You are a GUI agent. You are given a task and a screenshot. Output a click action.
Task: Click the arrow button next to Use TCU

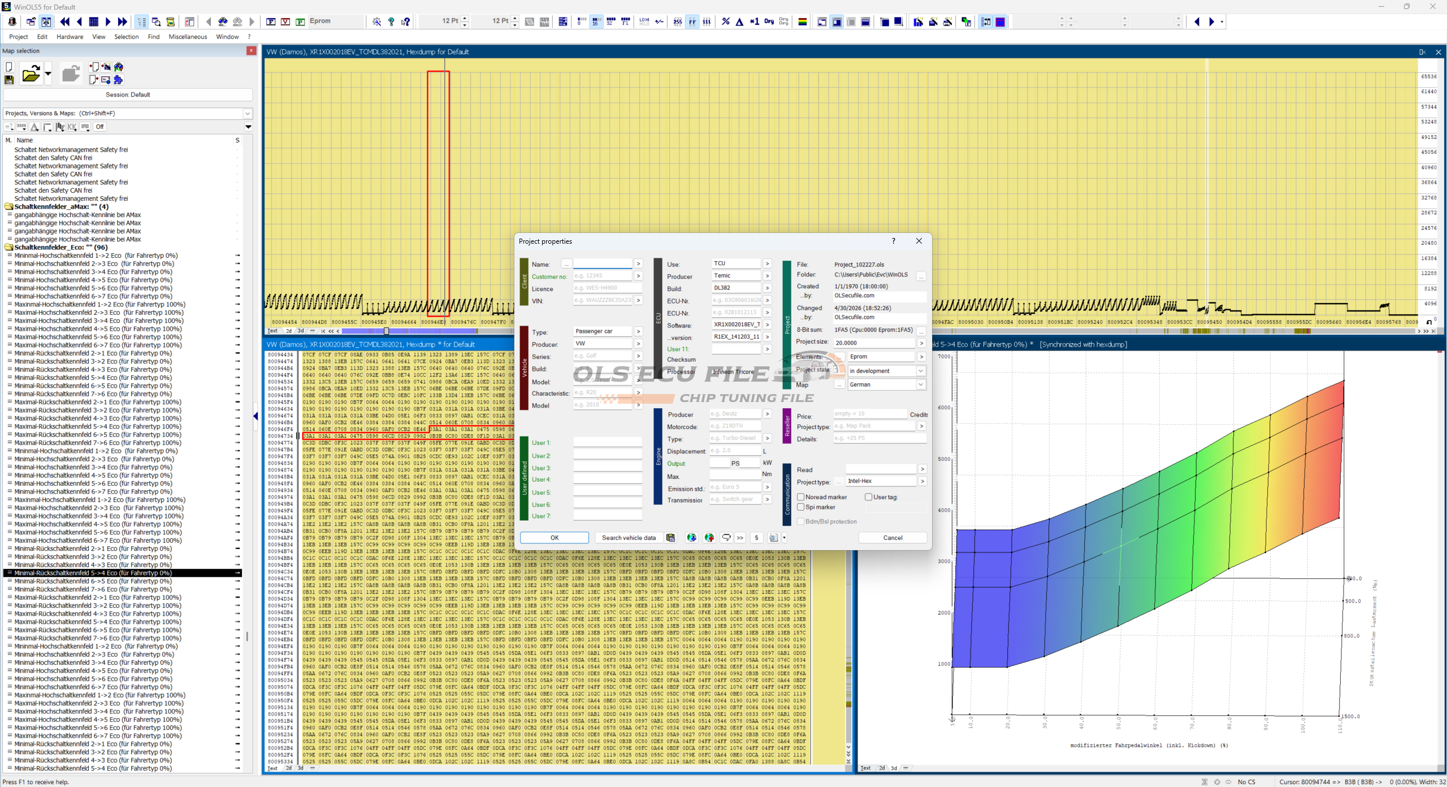(767, 263)
